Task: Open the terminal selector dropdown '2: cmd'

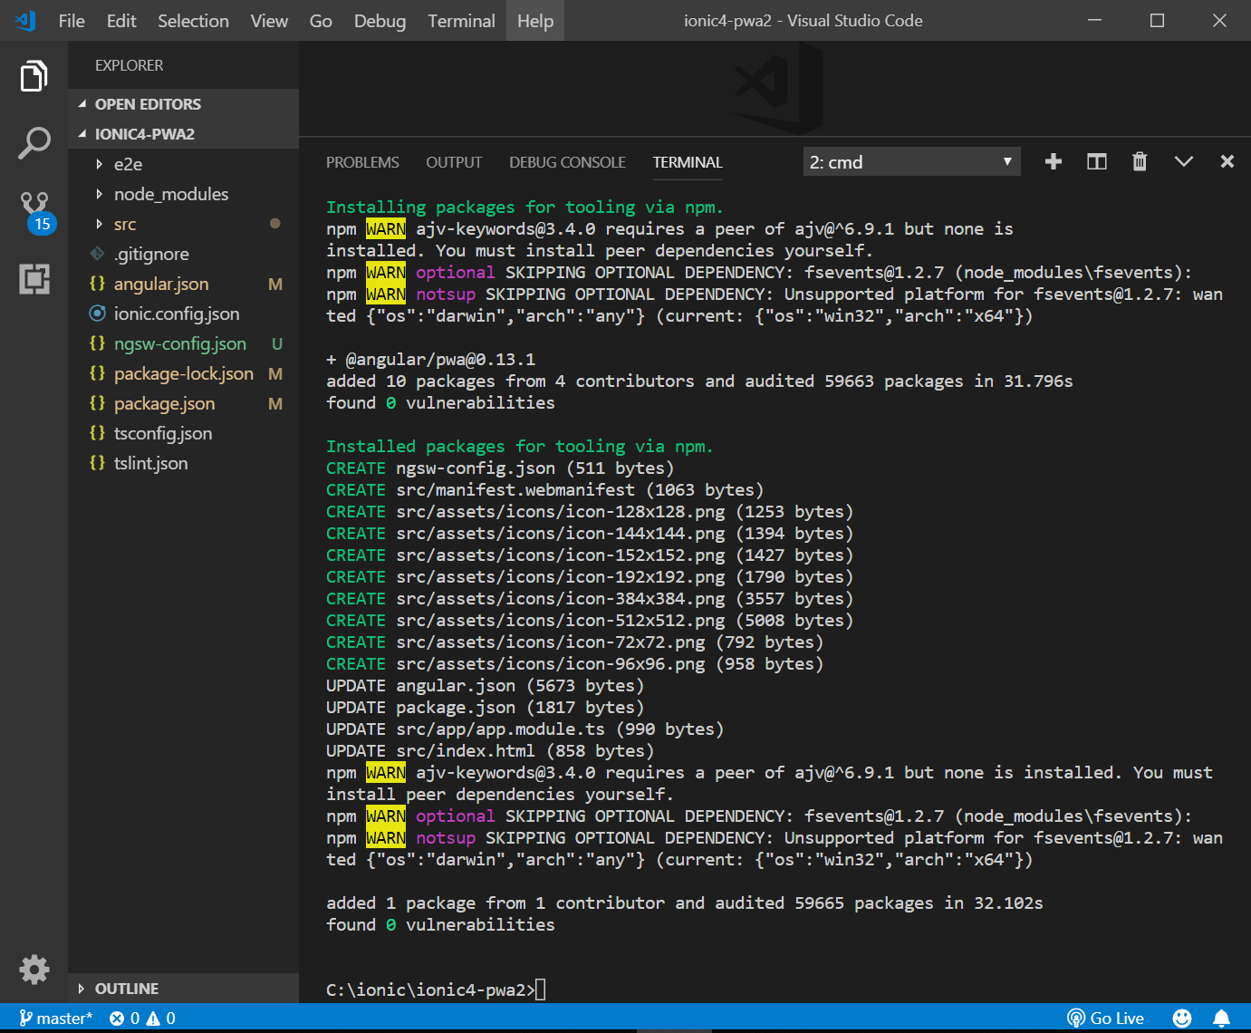Action: pos(911,162)
